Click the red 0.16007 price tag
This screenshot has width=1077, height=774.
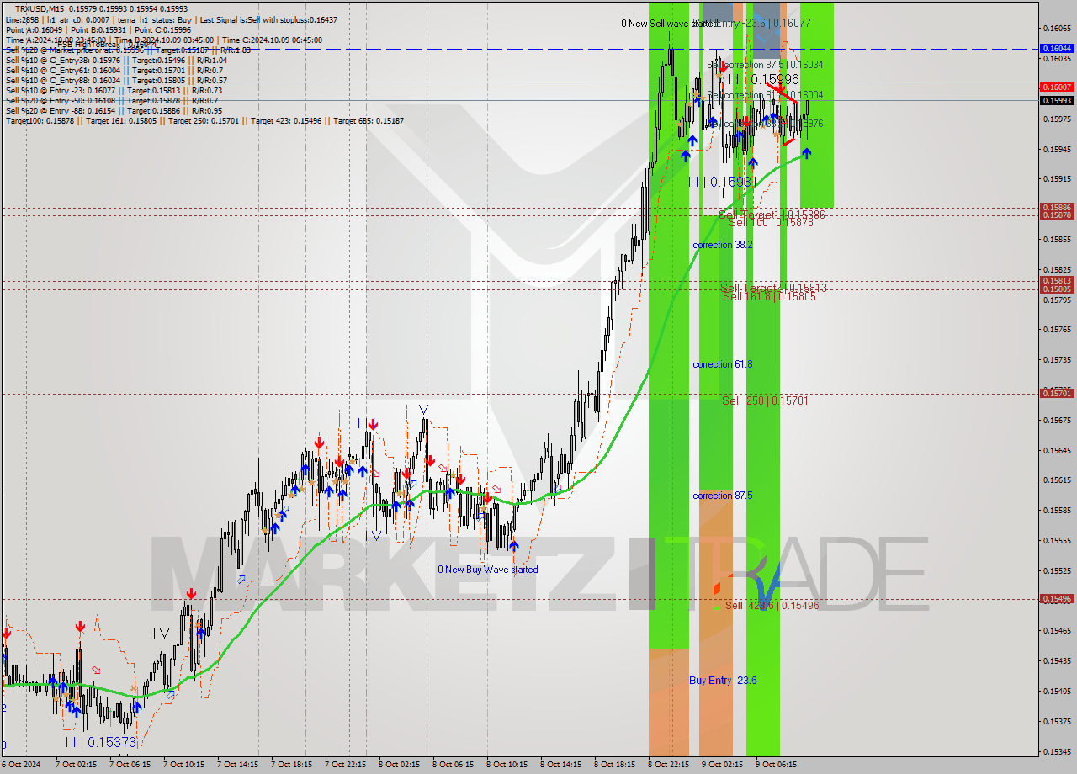point(1057,87)
